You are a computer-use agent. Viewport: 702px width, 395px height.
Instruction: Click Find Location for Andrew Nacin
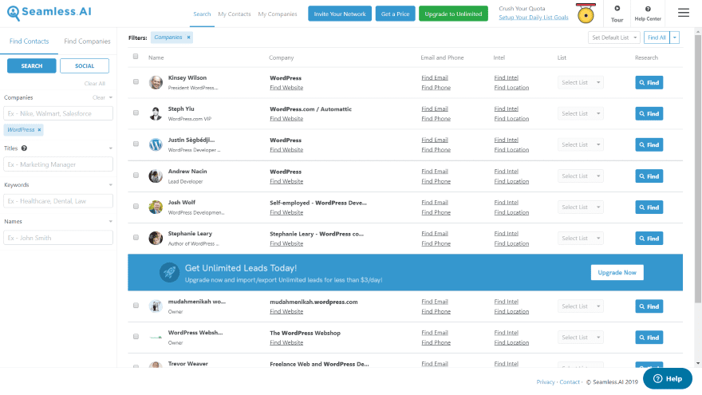[x=511, y=181]
